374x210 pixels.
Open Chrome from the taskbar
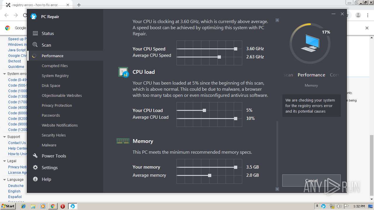tap(53, 206)
